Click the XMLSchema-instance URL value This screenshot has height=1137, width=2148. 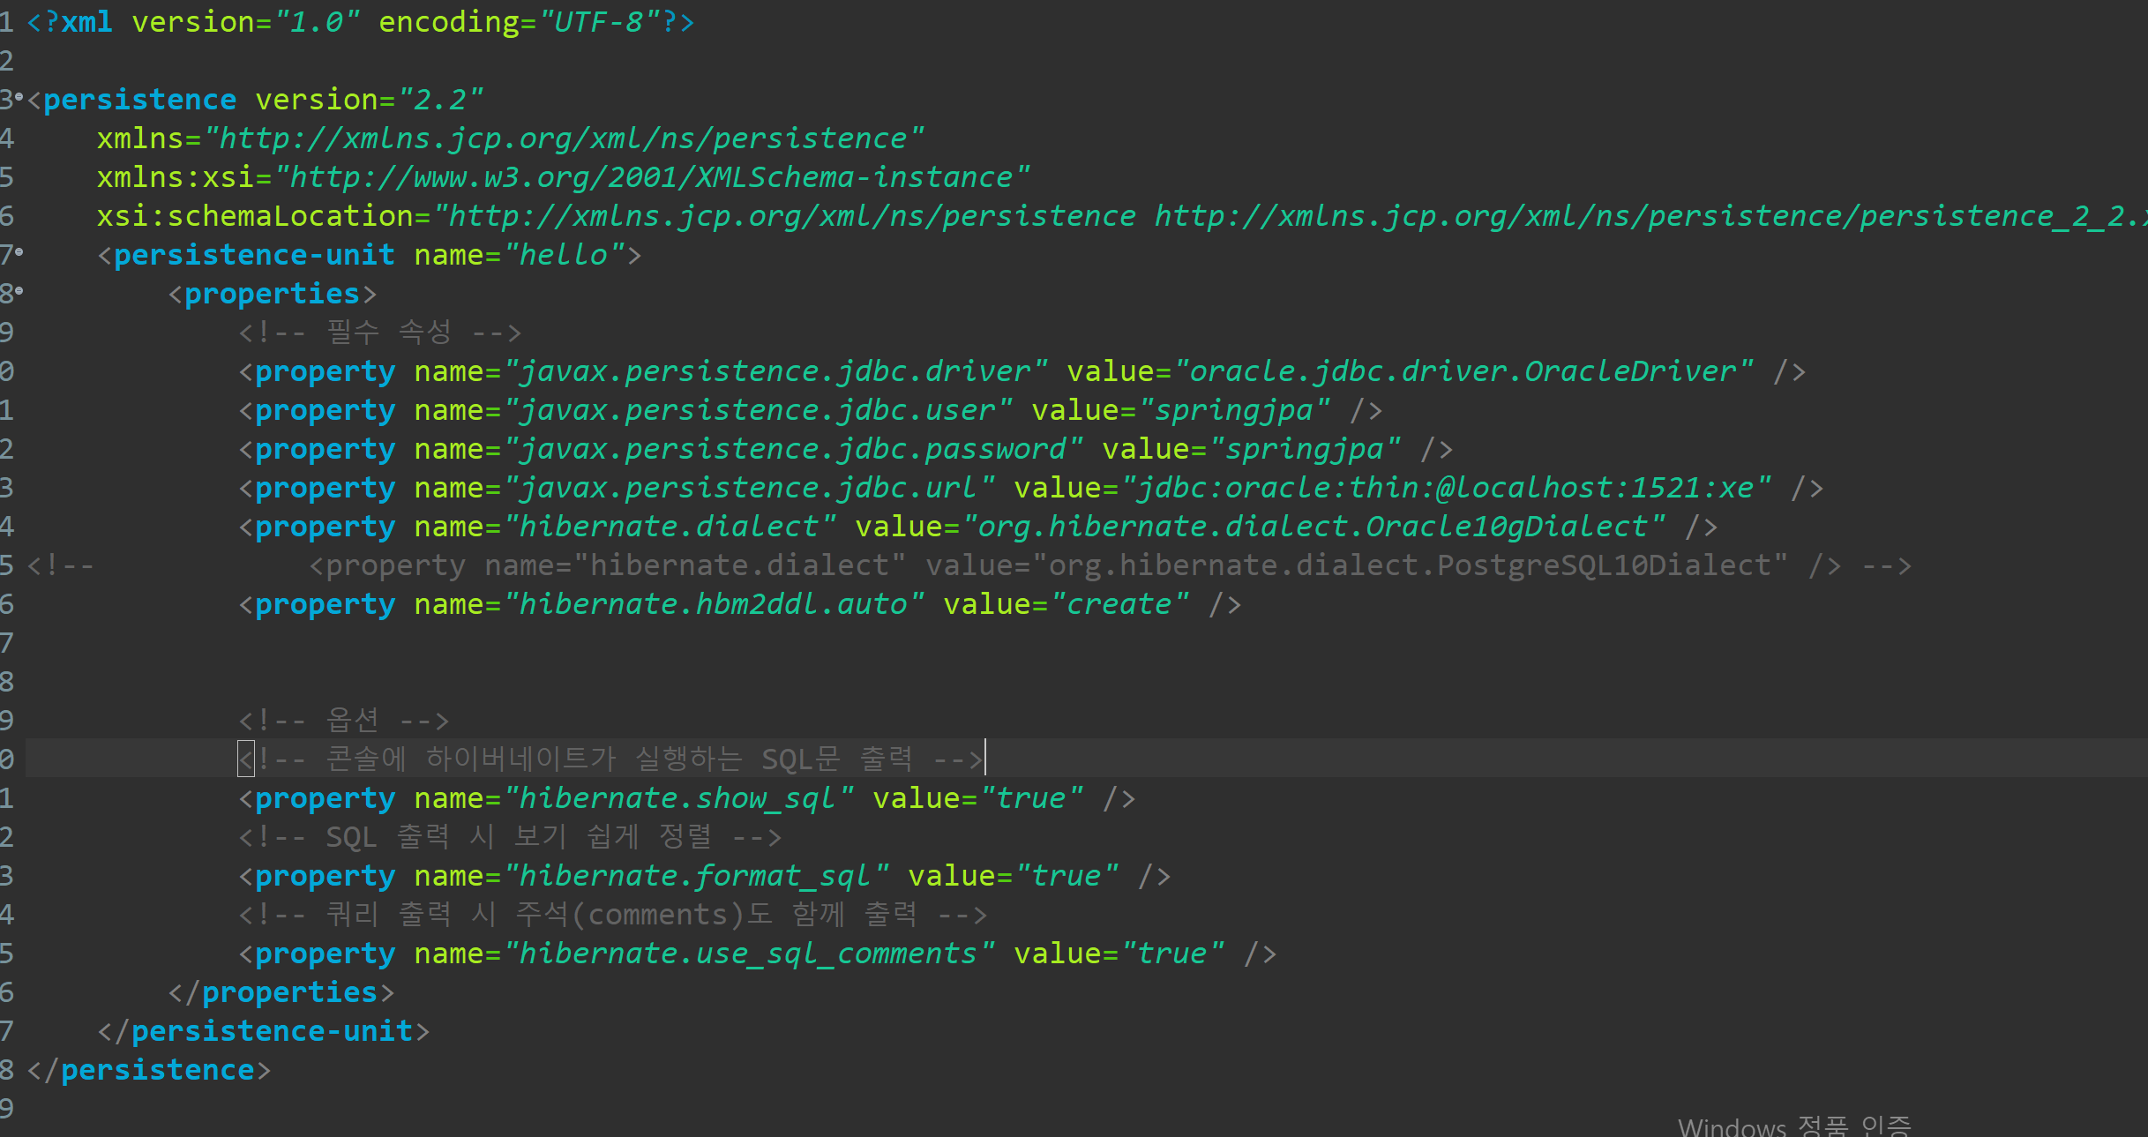[651, 177]
